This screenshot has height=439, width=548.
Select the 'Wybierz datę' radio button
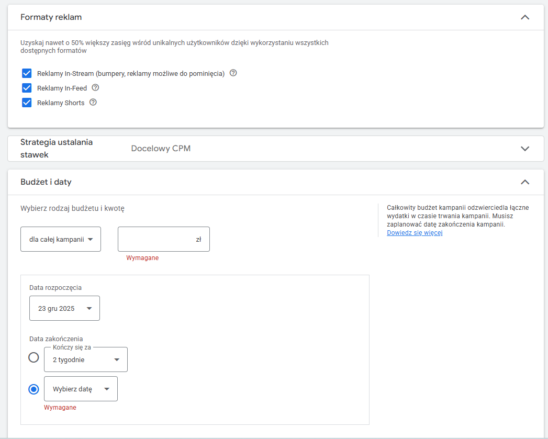(x=33, y=389)
